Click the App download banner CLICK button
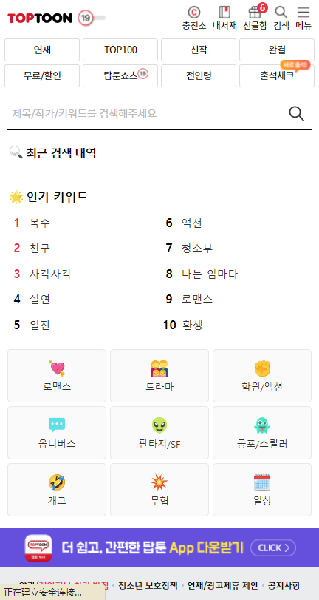 pos(273,547)
